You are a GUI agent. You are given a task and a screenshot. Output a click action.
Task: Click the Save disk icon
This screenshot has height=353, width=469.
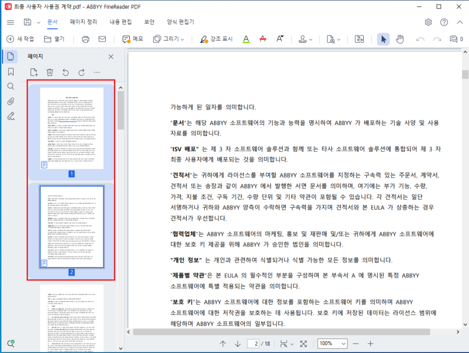[28, 22]
